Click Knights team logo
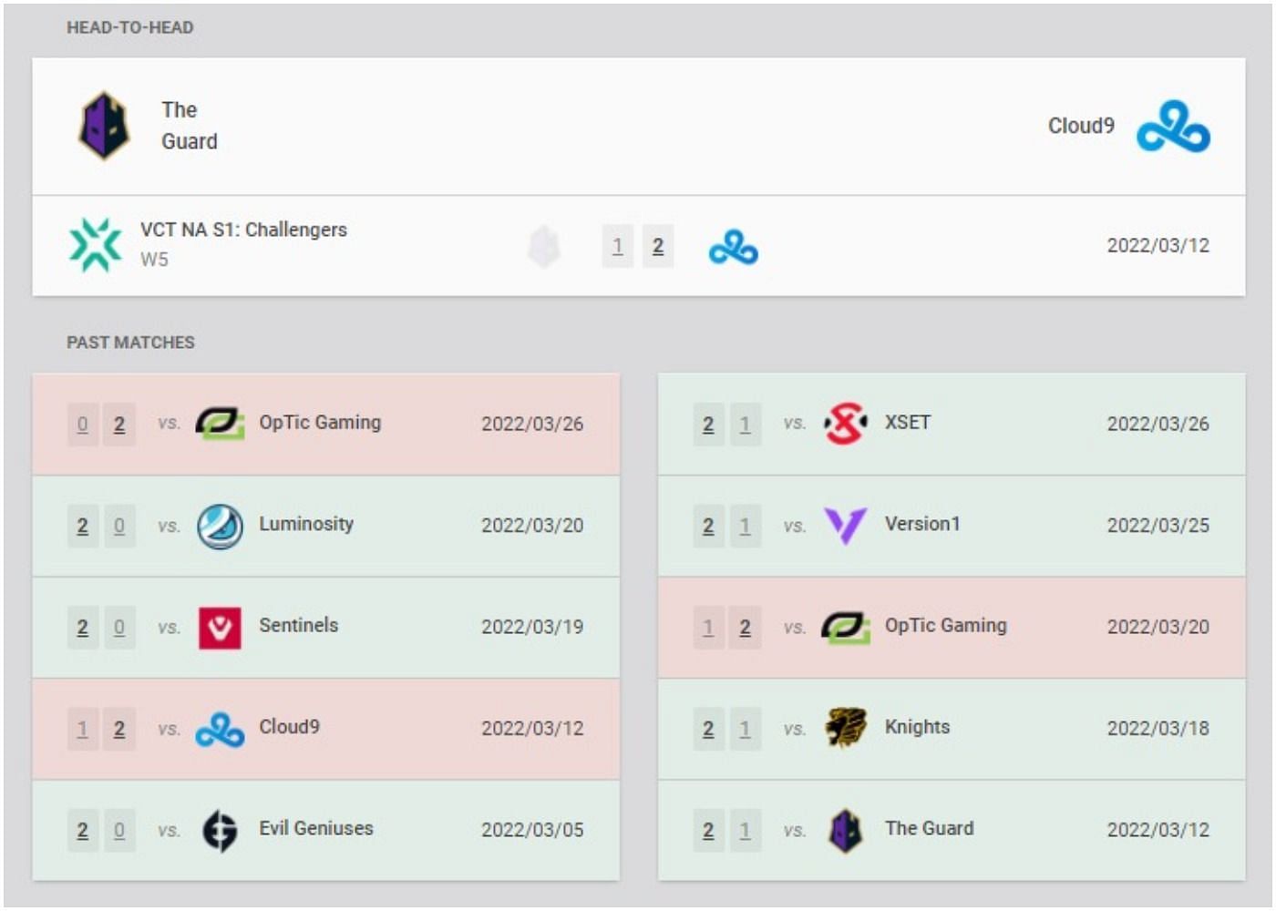 (x=846, y=729)
